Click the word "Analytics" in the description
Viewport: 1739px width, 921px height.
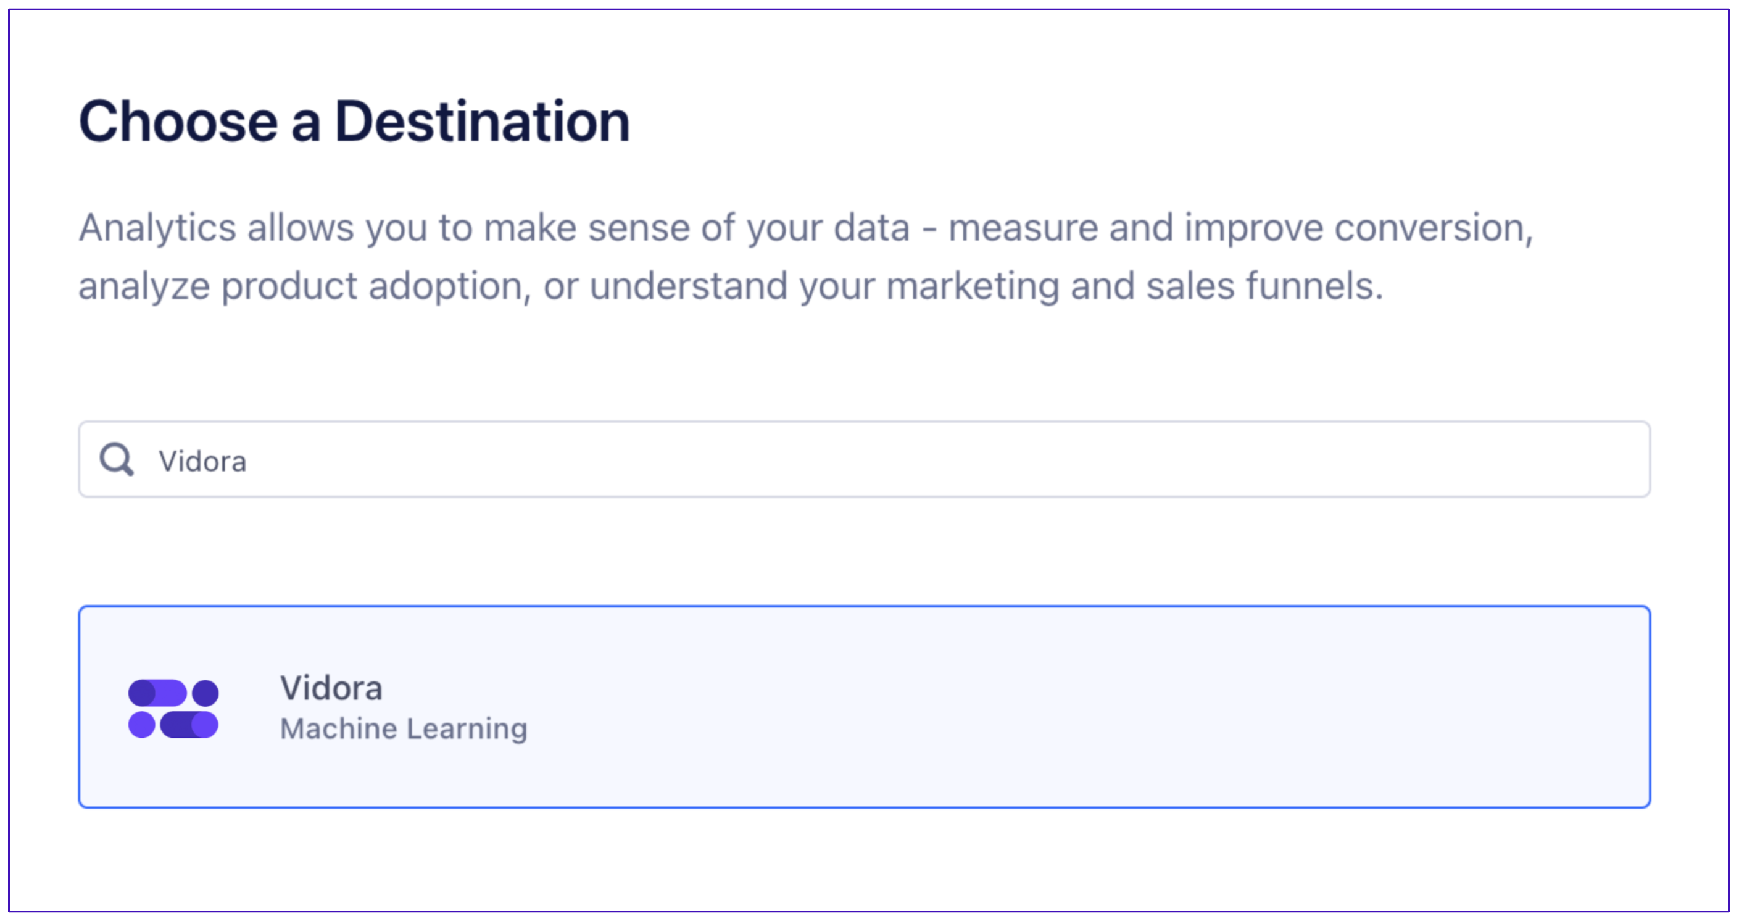point(157,228)
